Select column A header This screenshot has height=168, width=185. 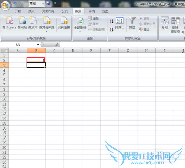click(18, 51)
